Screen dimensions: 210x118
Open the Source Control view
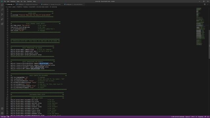pos(2,14)
